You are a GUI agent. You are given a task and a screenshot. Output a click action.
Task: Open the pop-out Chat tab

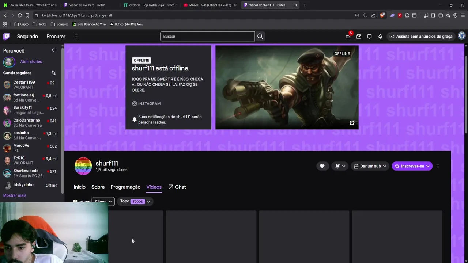(177, 187)
